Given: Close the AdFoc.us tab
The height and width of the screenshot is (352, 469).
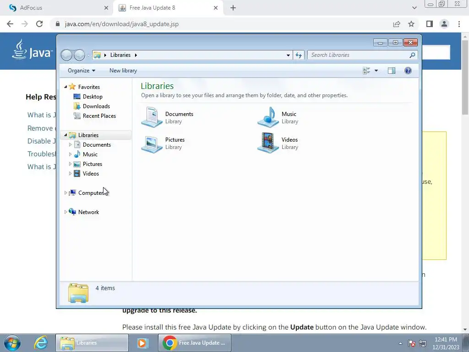Looking at the screenshot, I should (106, 8).
